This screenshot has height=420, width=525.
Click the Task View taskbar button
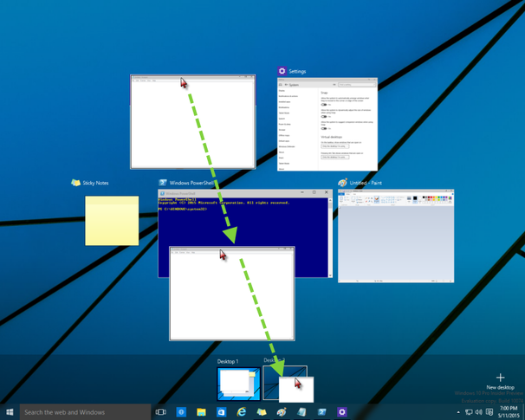point(161,412)
